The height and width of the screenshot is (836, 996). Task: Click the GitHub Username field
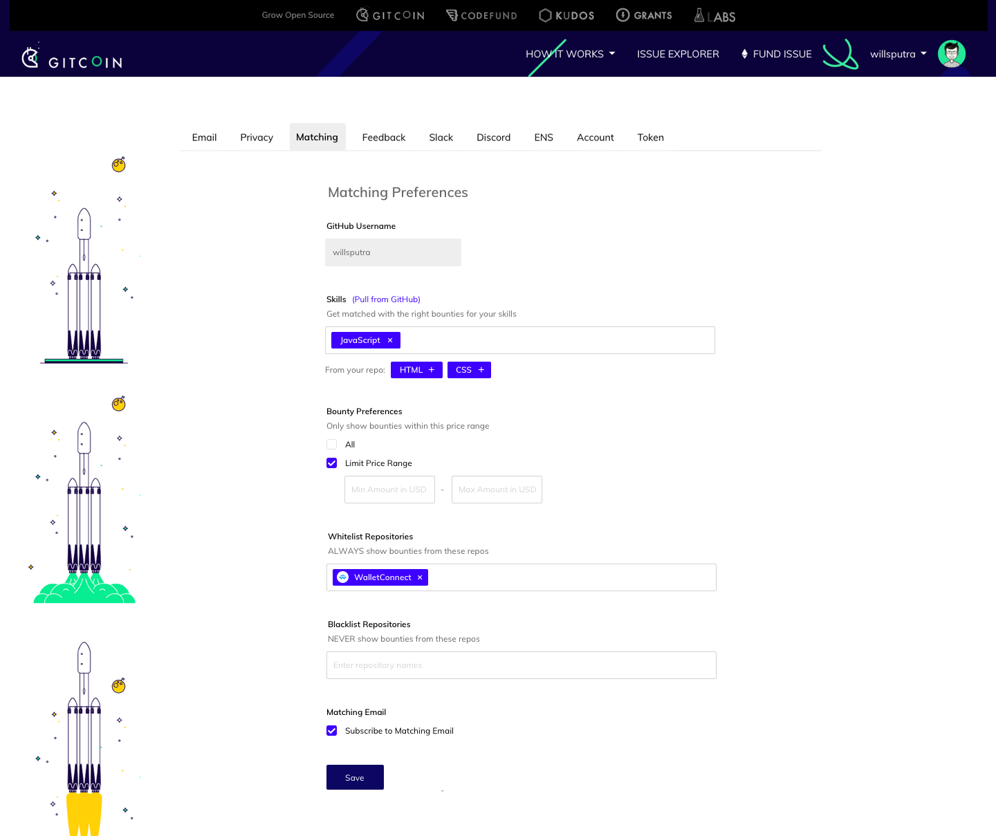pos(393,252)
